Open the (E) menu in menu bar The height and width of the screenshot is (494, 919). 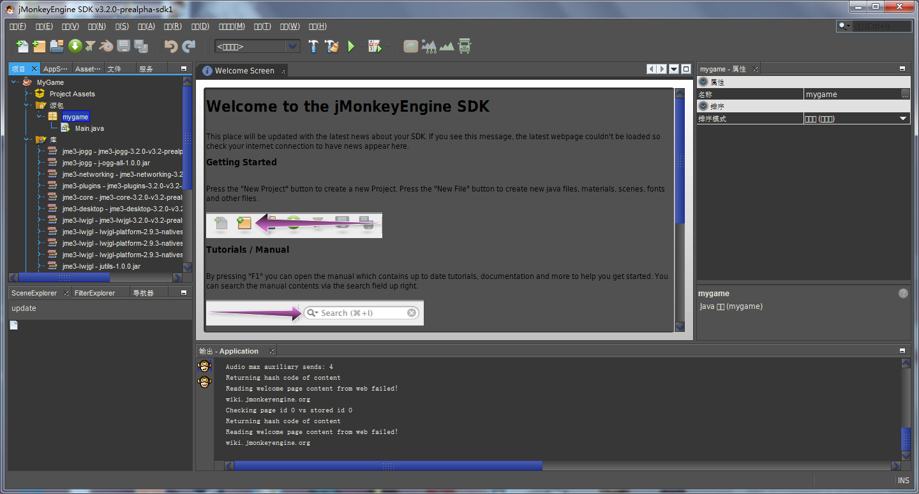(44, 26)
